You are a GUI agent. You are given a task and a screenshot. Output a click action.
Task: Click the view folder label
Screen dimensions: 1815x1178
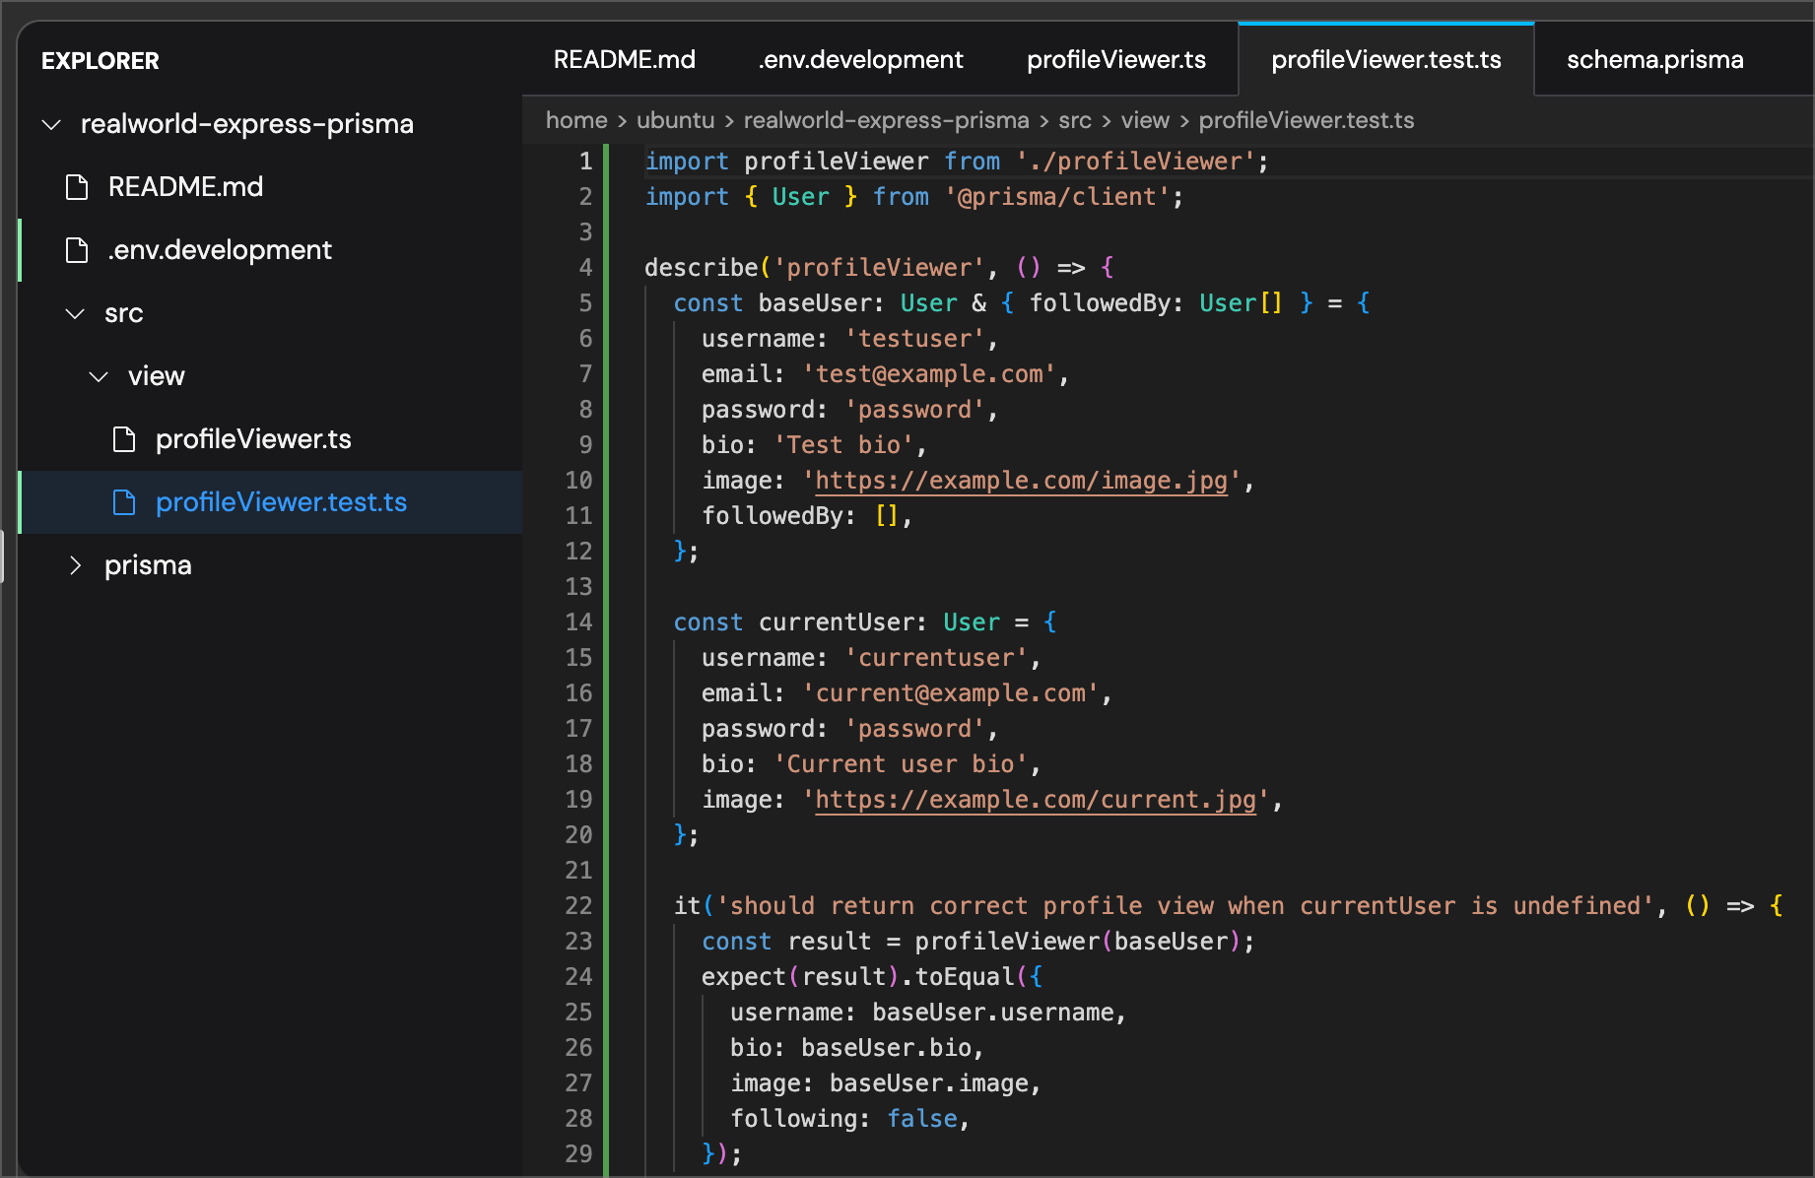[157, 376]
